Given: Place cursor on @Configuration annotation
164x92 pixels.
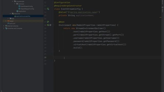Looking at the screenshot, I should pos(62,3).
